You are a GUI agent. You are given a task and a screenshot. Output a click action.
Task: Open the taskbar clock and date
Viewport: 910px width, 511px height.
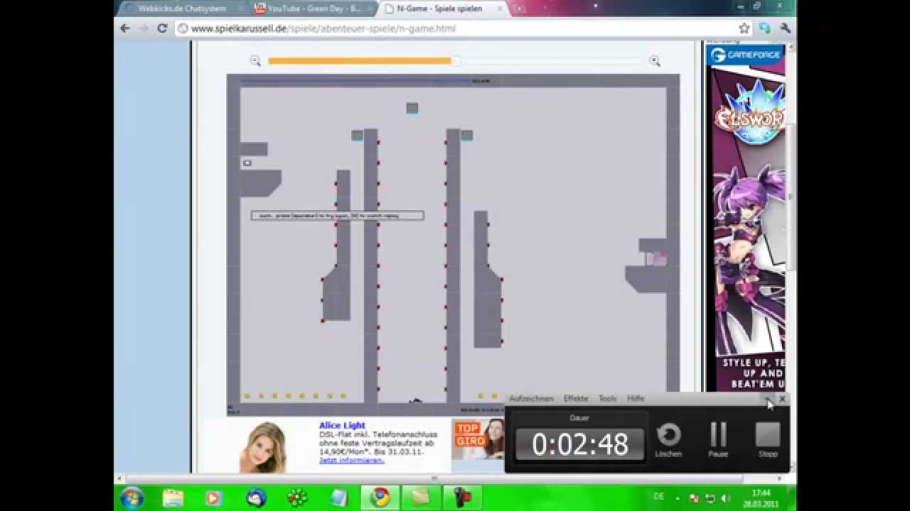(x=761, y=498)
